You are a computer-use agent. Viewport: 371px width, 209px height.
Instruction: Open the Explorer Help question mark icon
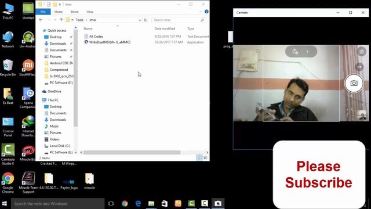tap(206, 12)
